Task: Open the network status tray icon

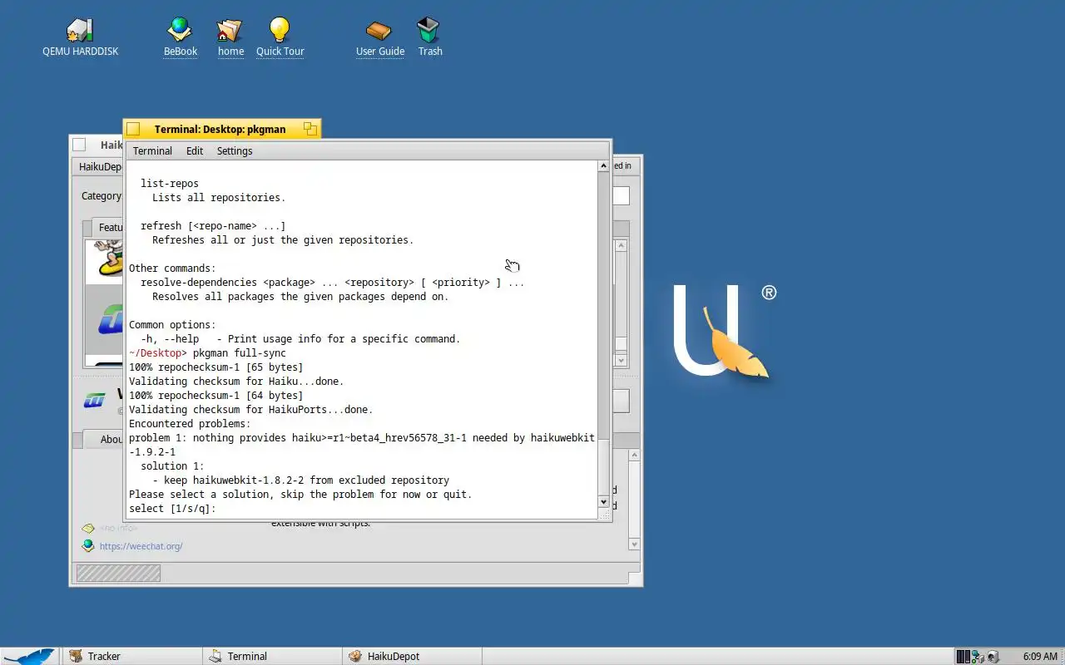Action: [978, 657]
